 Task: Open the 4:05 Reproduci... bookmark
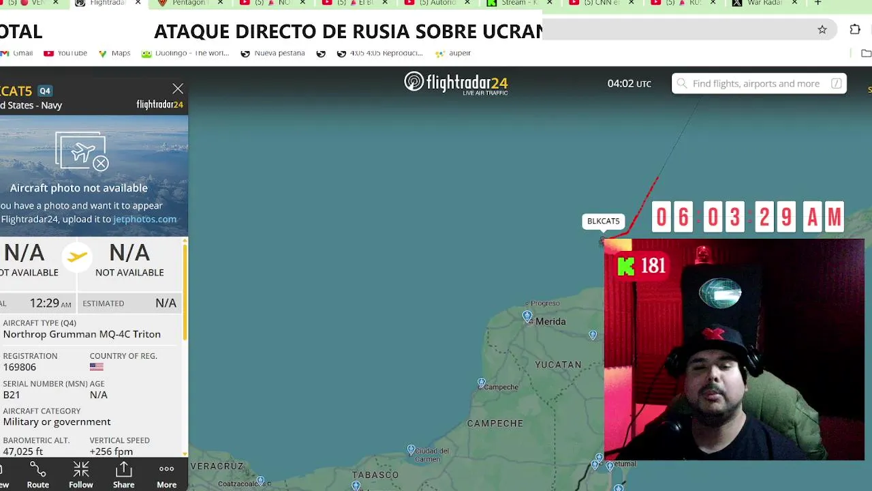(x=380, y=53)
